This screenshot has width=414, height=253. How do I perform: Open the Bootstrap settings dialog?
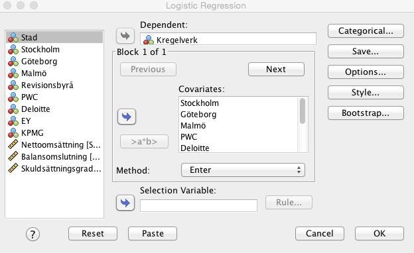pos(366,113)
